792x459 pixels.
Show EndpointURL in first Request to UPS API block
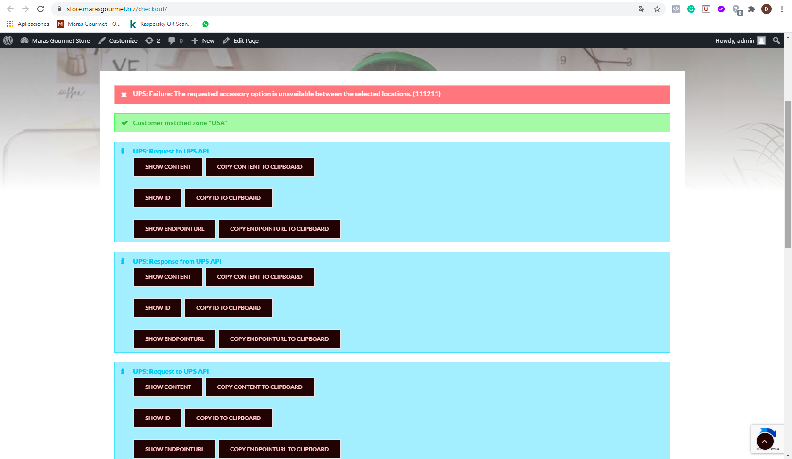(x=175, y=229)
